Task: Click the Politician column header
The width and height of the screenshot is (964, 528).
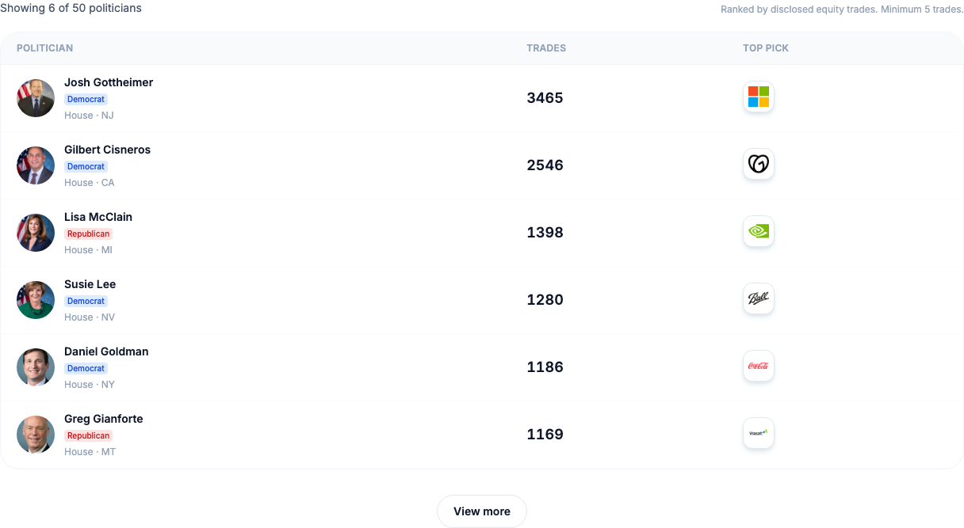Action: 44,48
